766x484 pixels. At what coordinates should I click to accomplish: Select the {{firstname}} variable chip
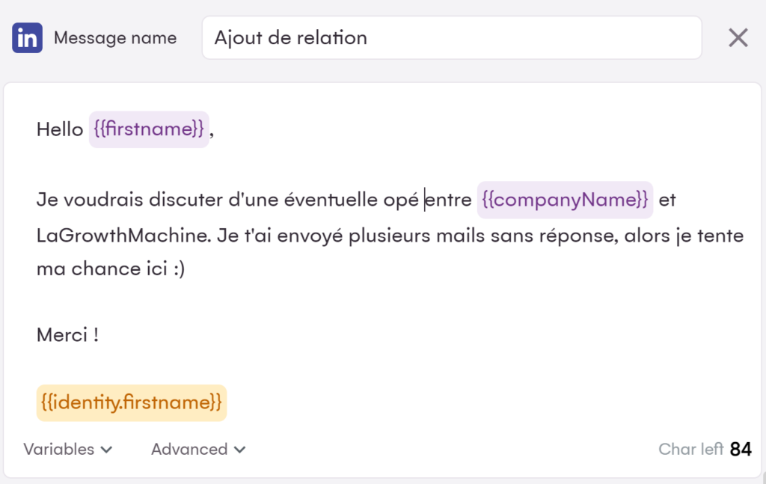[149, 129]
